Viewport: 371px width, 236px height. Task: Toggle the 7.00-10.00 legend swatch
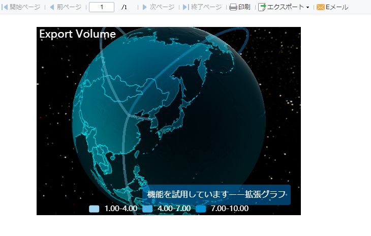pyautogui.click(x=201, y=209)
